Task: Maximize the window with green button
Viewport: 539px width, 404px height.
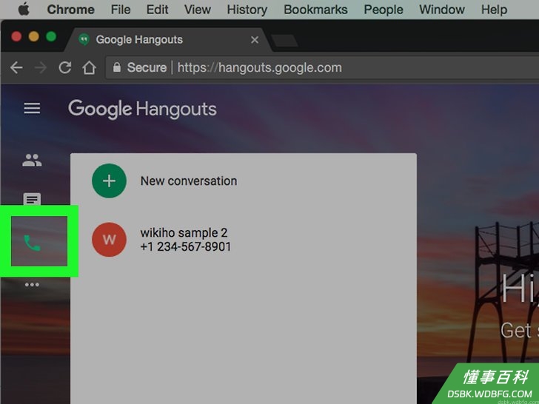Action: tap(51, 36)
